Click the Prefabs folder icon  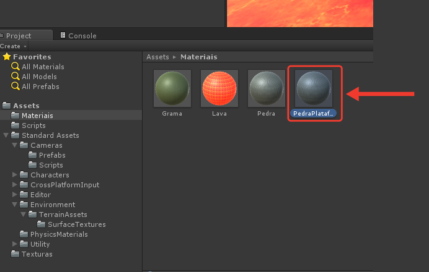33,155
